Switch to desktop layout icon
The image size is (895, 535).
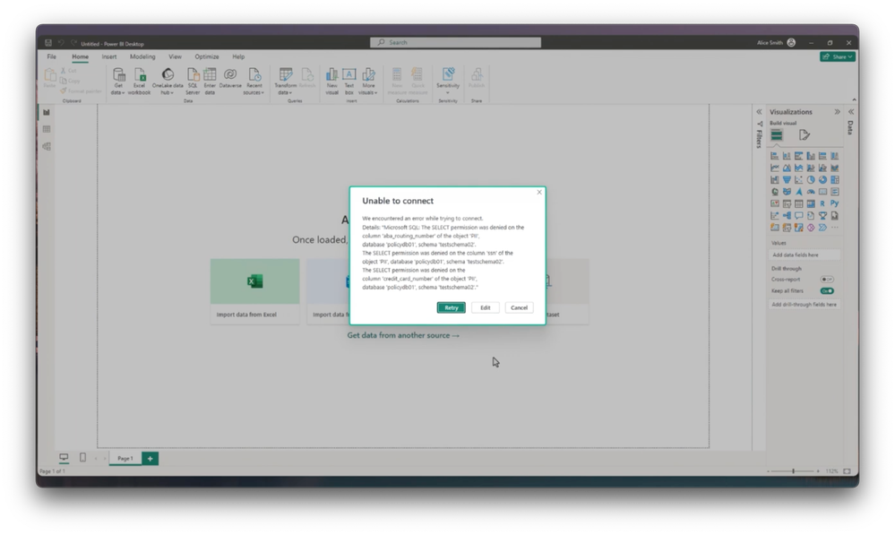pyautogui.click(x=64, y=458)
